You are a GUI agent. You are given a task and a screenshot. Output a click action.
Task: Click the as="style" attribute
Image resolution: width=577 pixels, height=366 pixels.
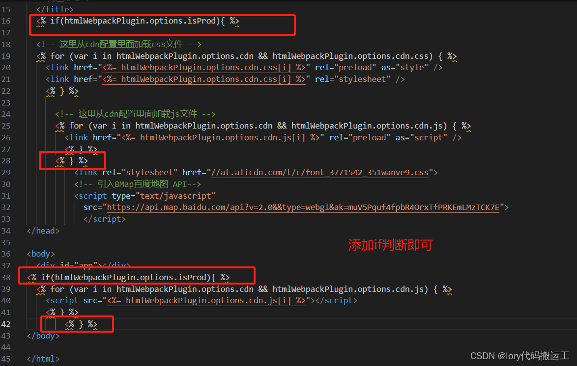click(x=405, y=68)
